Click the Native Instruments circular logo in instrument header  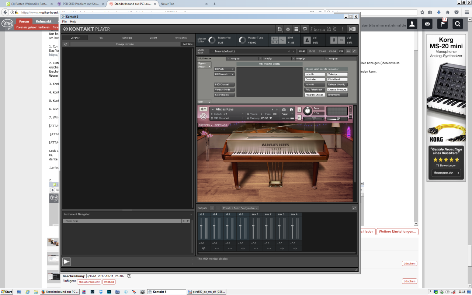coord(203,116)
